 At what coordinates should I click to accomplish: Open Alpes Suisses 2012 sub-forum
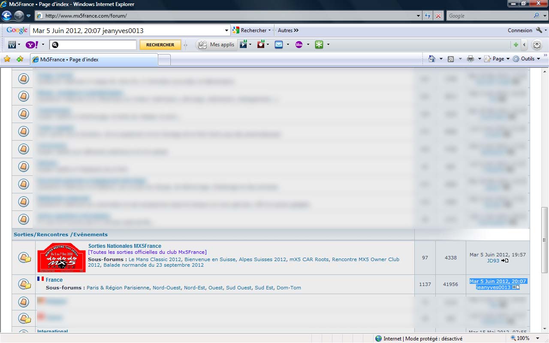[262, 259]
